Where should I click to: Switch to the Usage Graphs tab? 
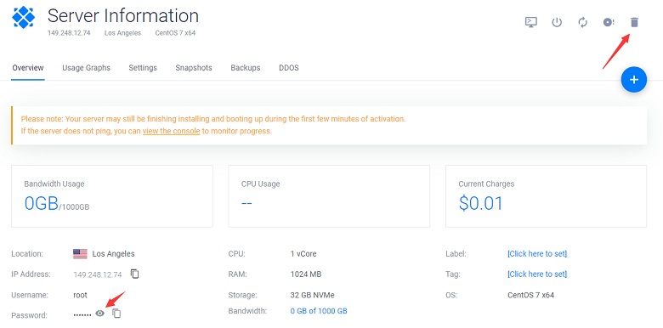tap(86, 68)
